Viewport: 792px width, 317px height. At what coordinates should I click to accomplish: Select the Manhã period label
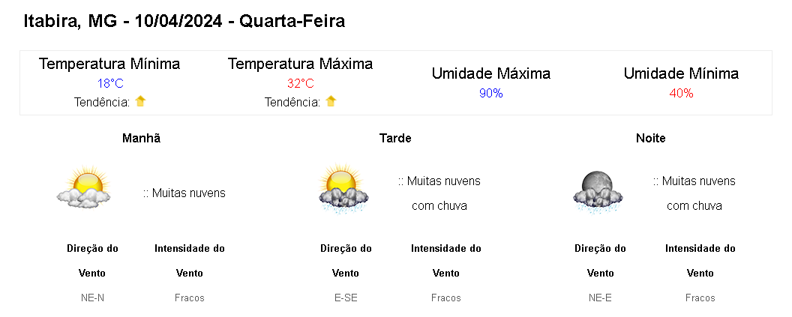pos(141,138)
